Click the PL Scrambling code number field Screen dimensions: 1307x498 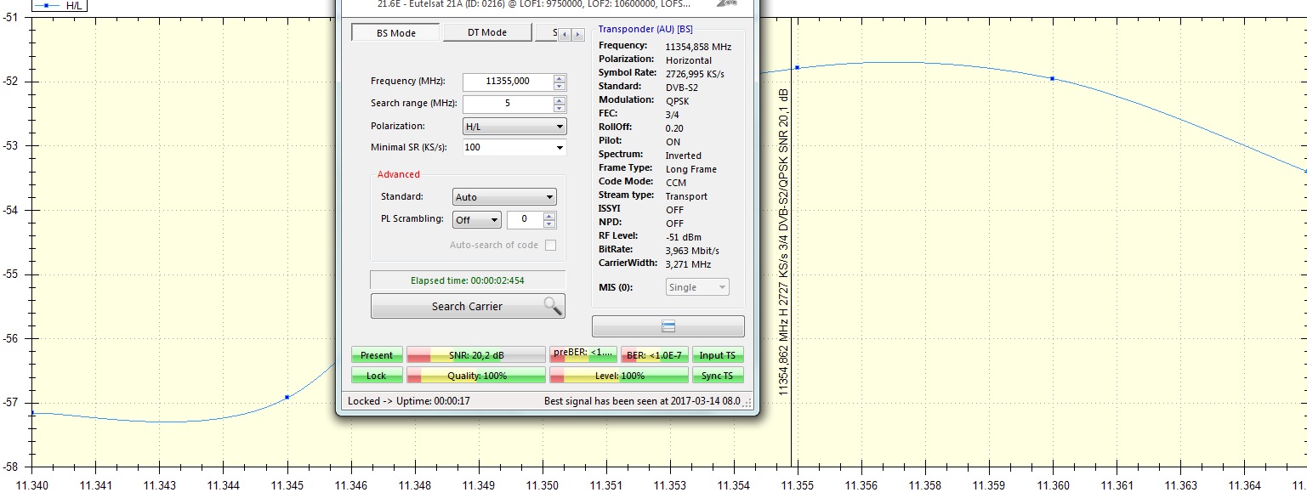pos(524,219)
